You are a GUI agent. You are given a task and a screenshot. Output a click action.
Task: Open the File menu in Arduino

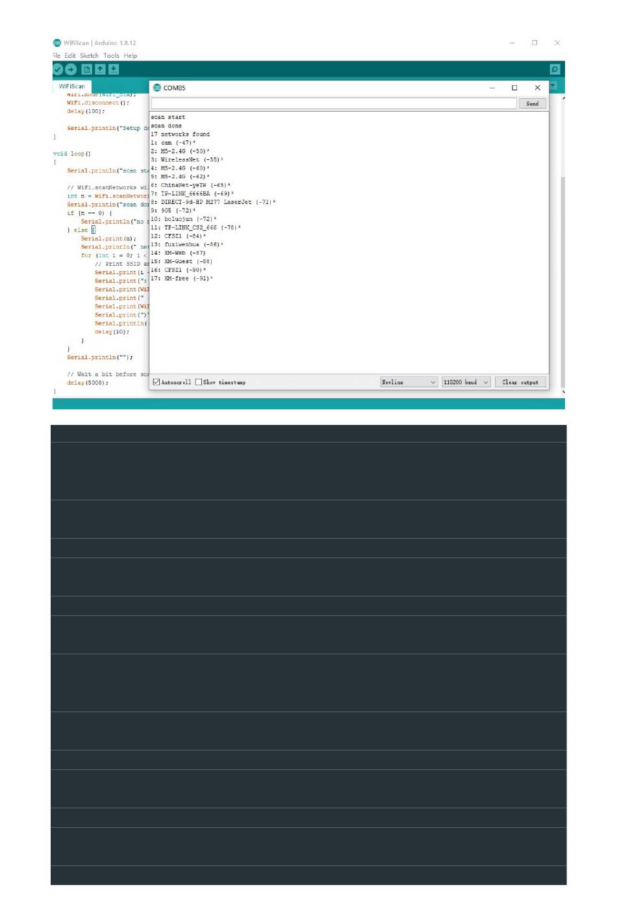57,56
